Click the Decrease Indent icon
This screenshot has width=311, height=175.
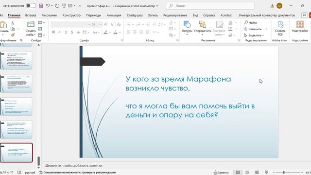pos(148,24)
